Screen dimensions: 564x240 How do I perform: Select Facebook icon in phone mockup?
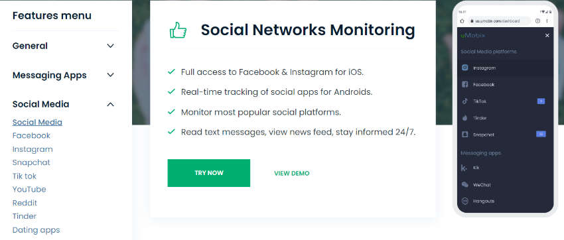pyautogui.click(x=464, y=84)
